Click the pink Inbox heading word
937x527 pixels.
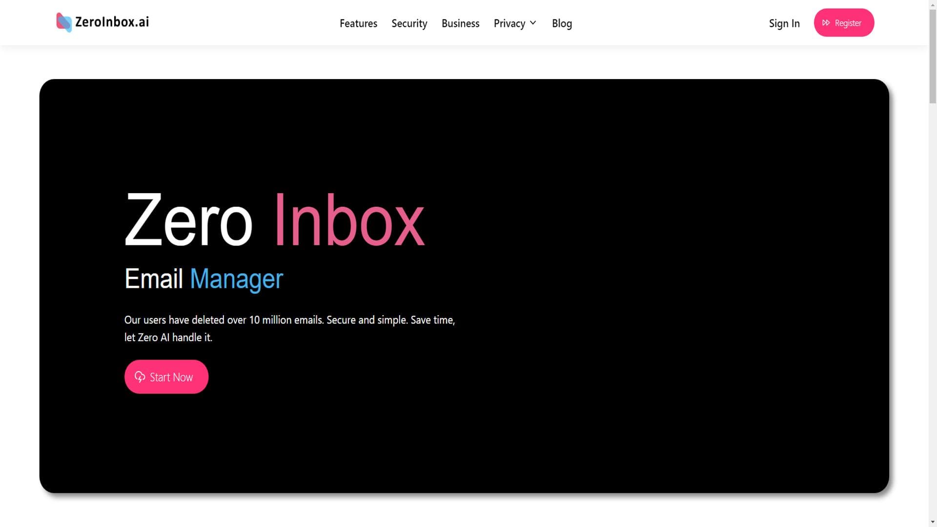click(349, 221)
